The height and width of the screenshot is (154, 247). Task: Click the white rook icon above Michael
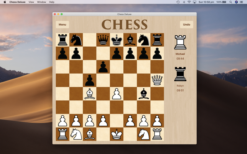coord(180,42)
